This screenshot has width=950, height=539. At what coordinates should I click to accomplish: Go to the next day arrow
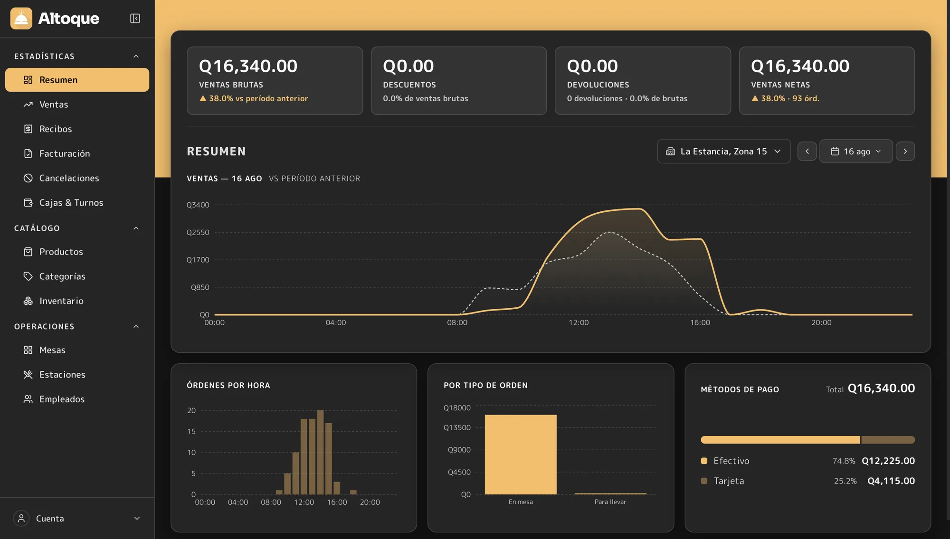905,151
